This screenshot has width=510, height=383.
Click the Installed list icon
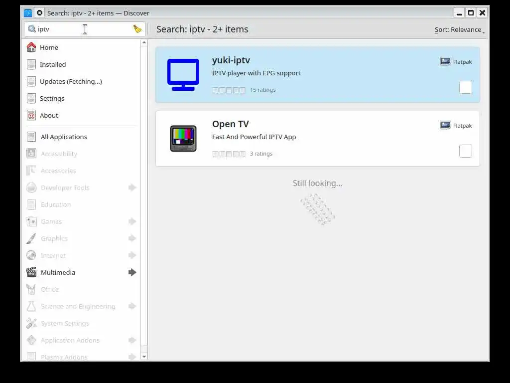pos(31,64)
